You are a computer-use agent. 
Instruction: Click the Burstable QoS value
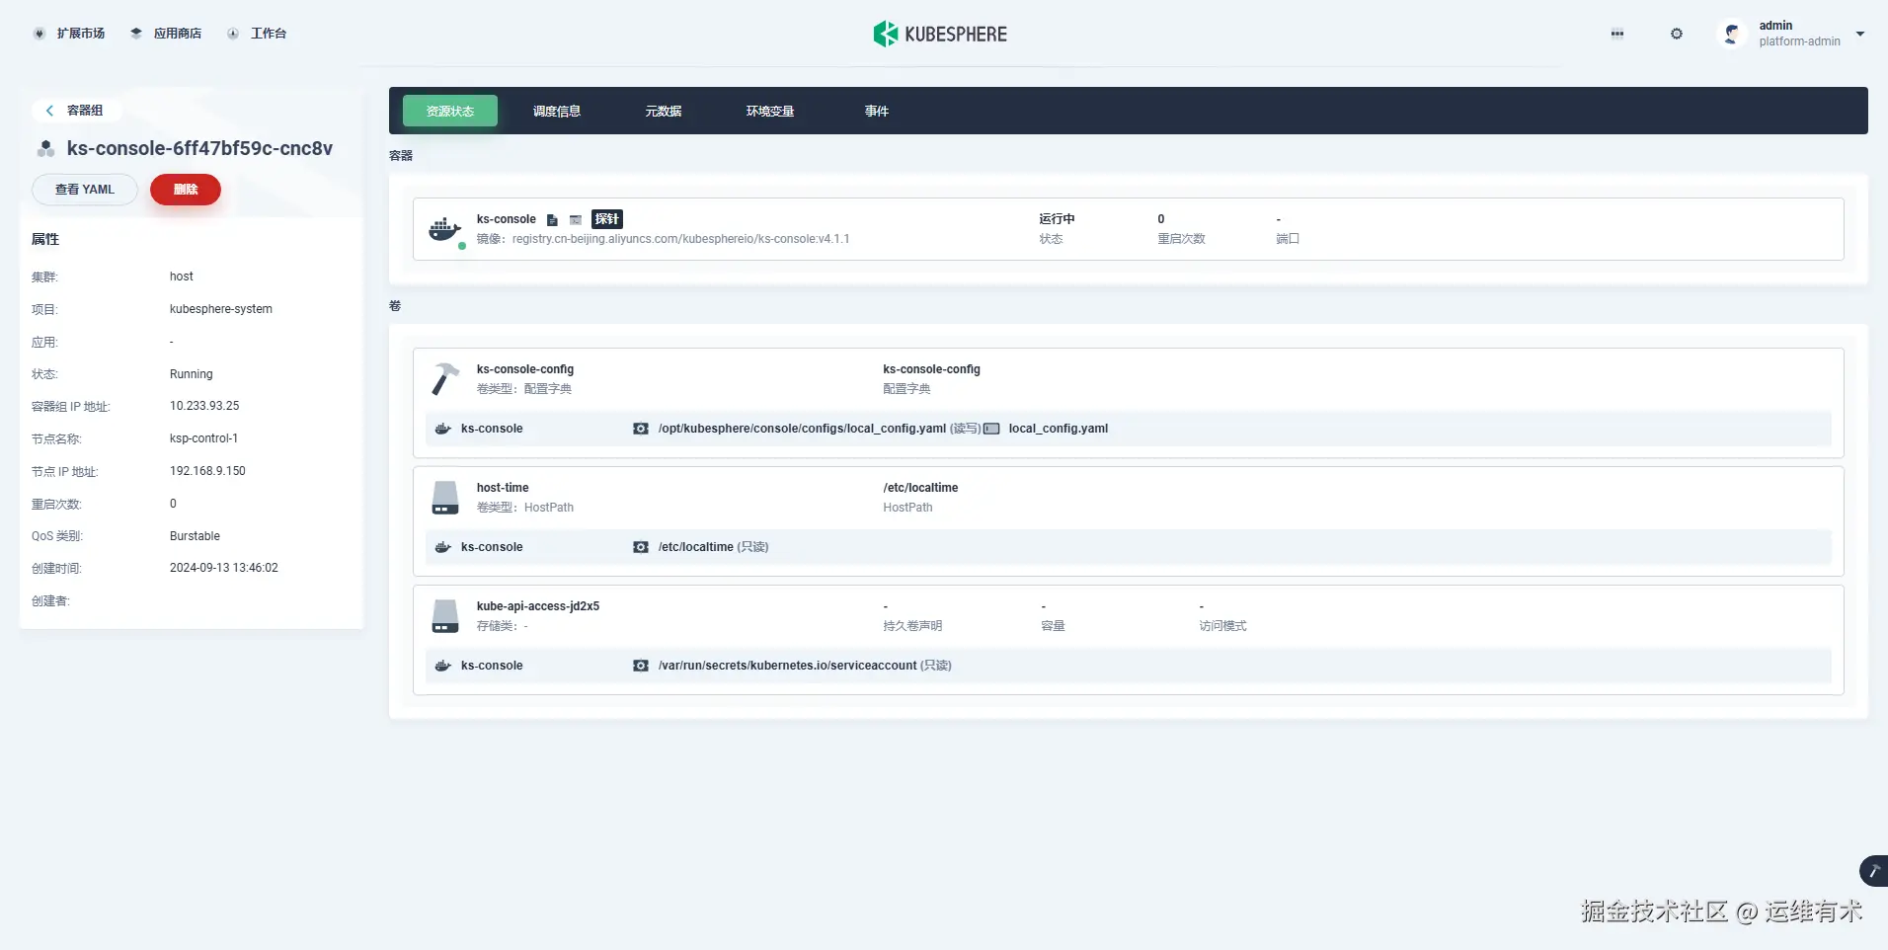(195, 536)
